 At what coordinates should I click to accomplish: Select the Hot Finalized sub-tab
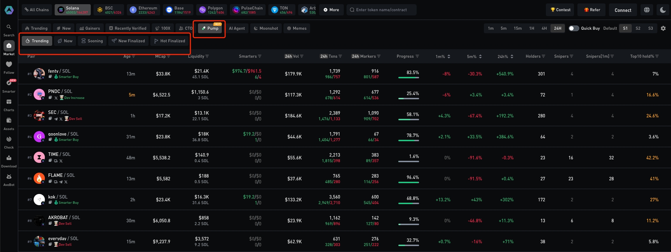(x=170, y=41)
